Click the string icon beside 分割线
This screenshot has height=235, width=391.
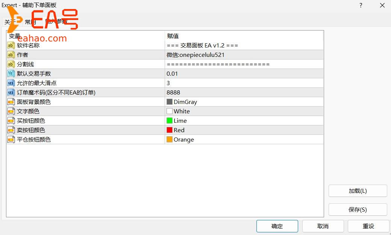11,64
